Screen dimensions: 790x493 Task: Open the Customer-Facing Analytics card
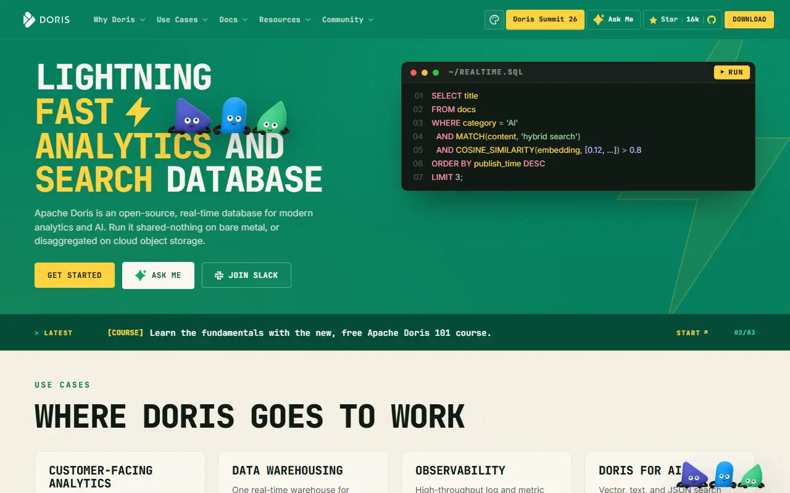point(120,473)
